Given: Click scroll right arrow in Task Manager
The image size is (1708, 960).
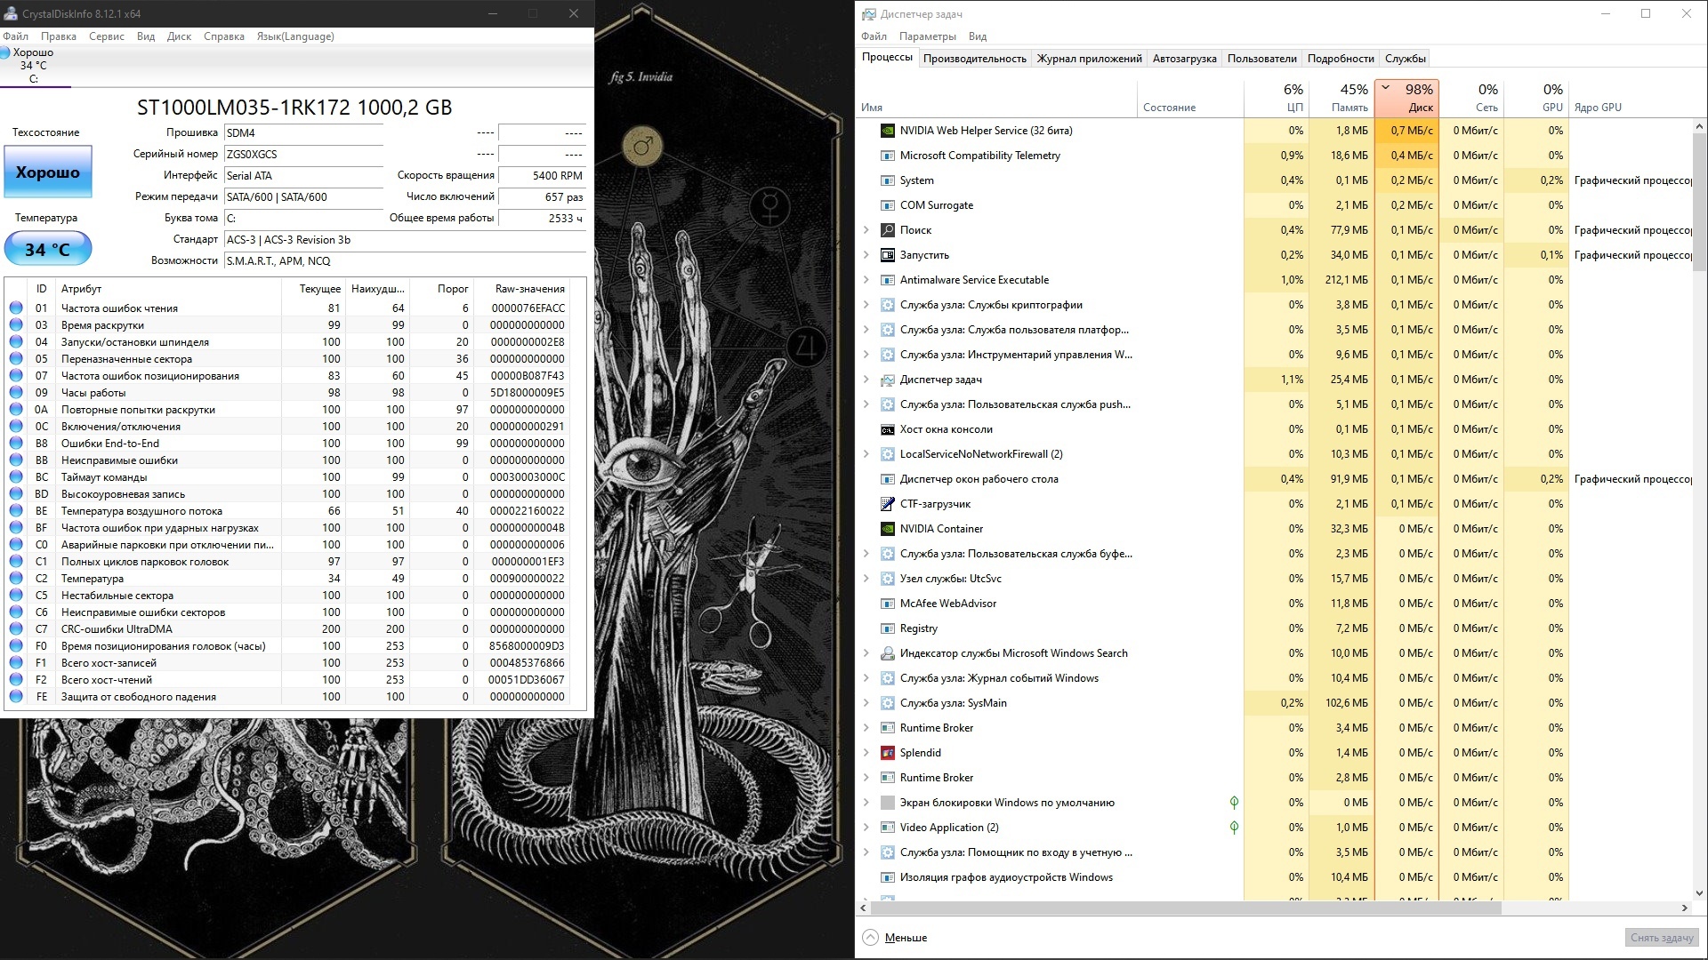Looking at the screenshot, I should click(x=1685, y=908).
